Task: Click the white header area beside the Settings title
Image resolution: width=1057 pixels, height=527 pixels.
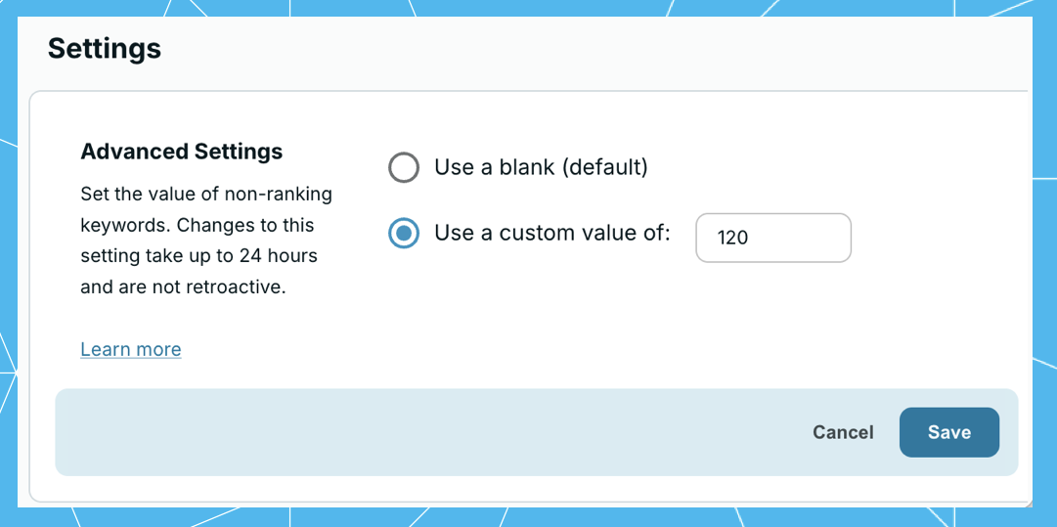Action: click(x=587, y=48)
